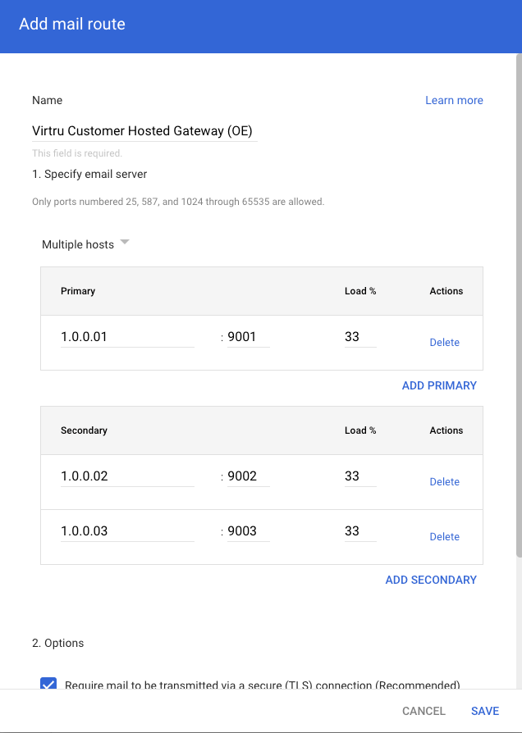Screen dimensions: 522x733
Task: Edit the route Name field
Action: click(144, 130)
